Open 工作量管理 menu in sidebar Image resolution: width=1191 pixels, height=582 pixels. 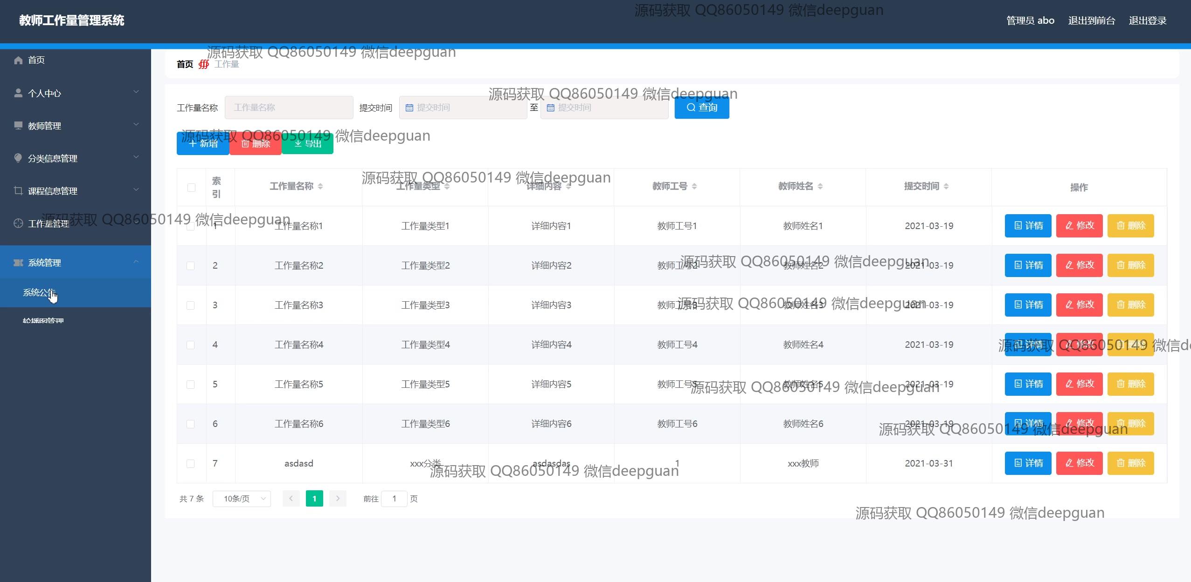[76, 223]
